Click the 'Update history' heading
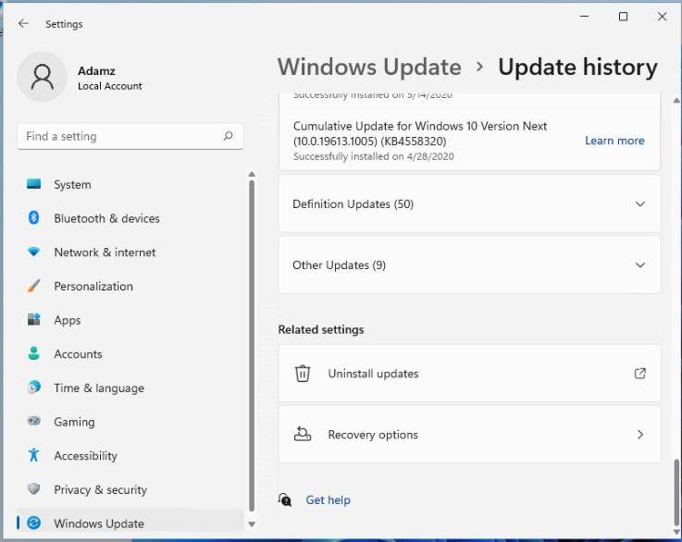Screen dimensions: 682x542 577,68
